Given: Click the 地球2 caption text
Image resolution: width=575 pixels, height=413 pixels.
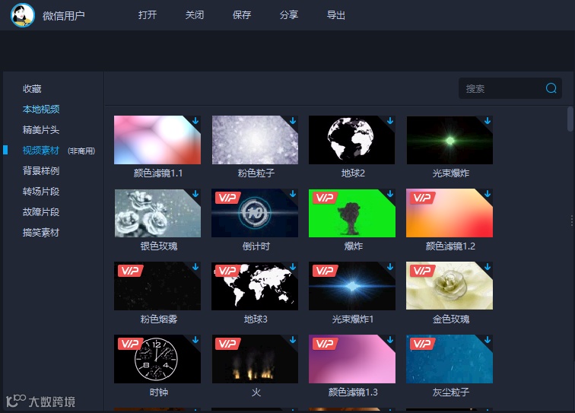Looking at the screenshot, I should [353, 173].
